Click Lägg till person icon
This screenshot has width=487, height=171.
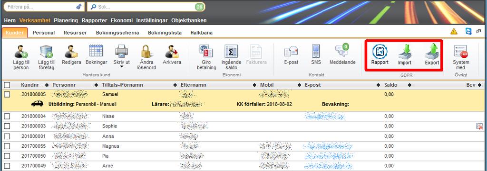pyautogui.click(x=21, y=52)
